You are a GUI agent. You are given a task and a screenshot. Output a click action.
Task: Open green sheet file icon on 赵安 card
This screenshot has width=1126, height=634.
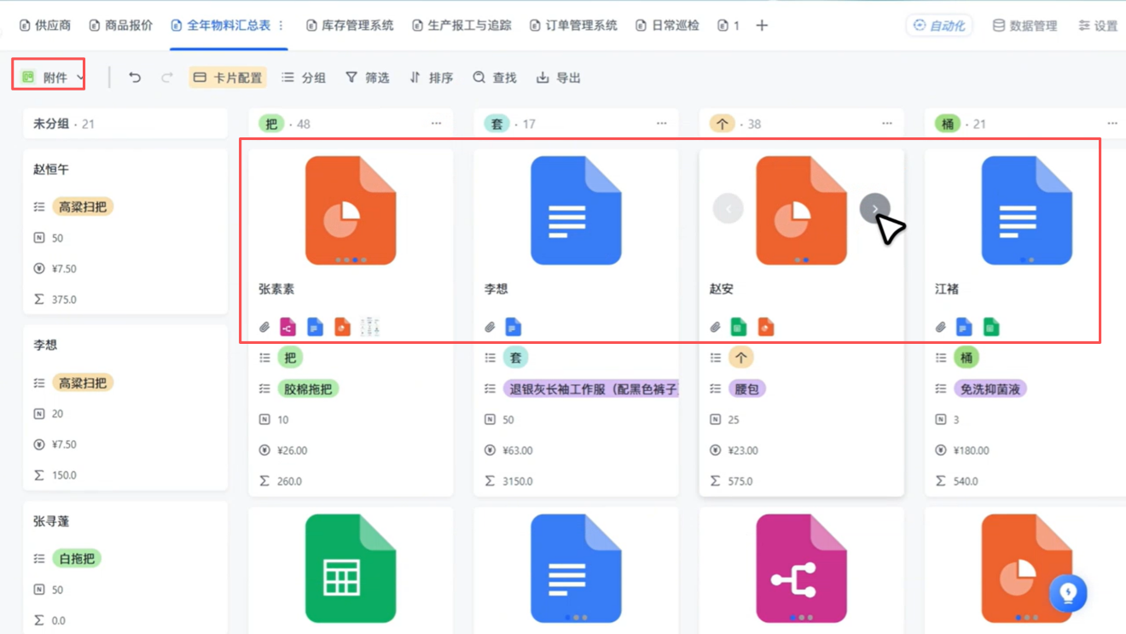coord(739,327)
